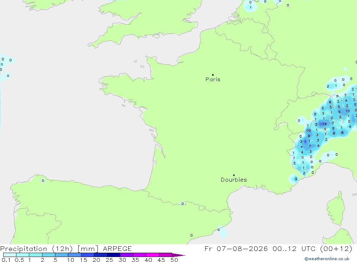Pick the 10–15 mm legend swatch

tap(75, 255)
